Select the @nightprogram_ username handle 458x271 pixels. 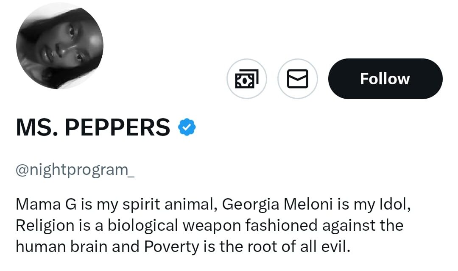click(x=75, y=170)
